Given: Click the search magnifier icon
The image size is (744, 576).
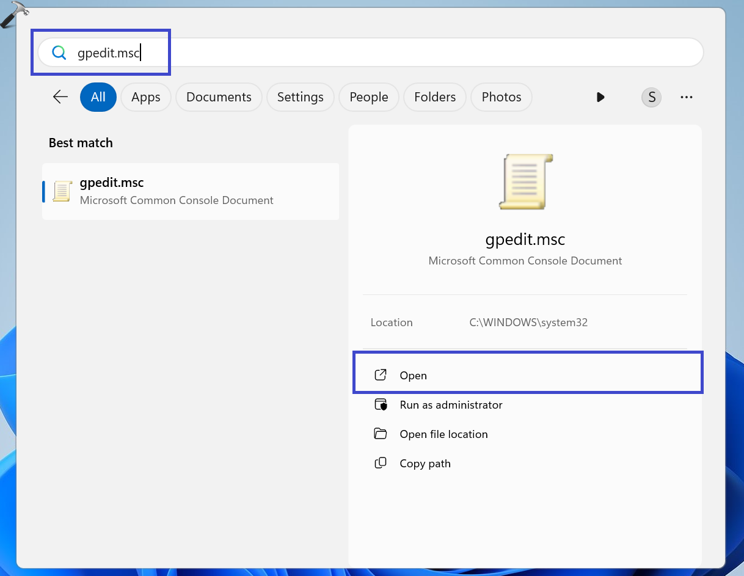Looking at the screenshot, I should [x=59, y=53].
